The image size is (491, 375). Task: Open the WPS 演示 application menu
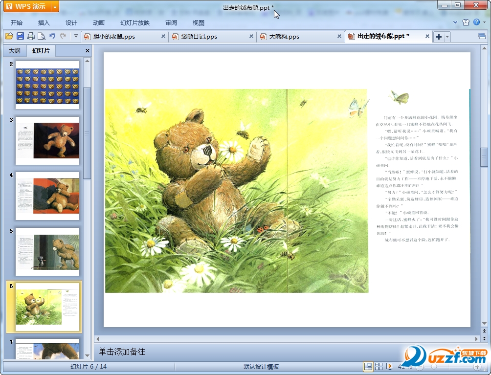coord(27,6)
